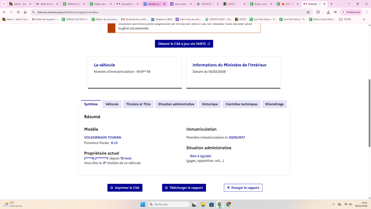This screenshot has width=371, height=209.
Task: Open the Historique tab
Action: point(210,104)
